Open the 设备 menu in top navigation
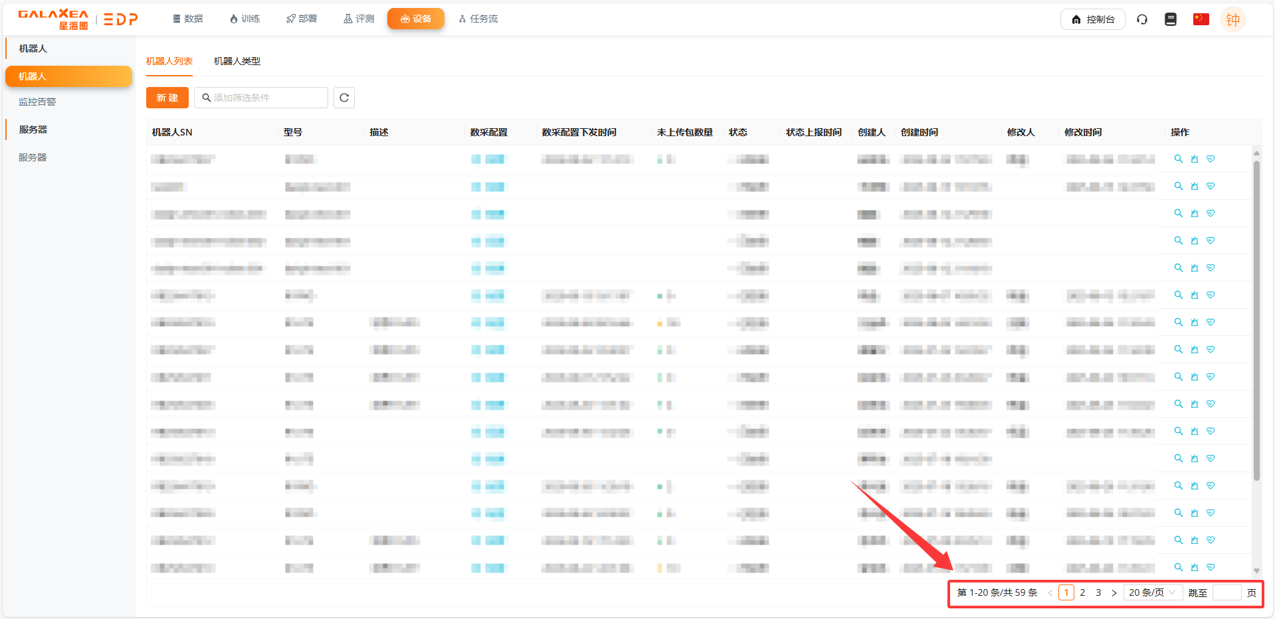 click(415, 19)
